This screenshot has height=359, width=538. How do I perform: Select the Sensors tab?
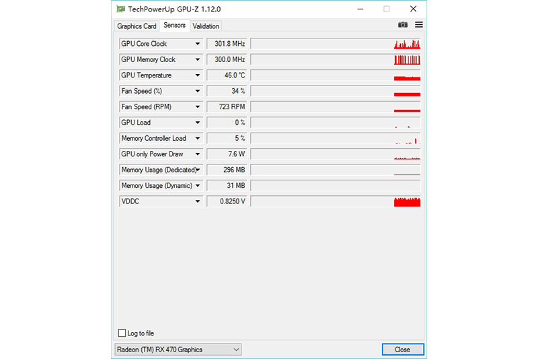point(174,25)
